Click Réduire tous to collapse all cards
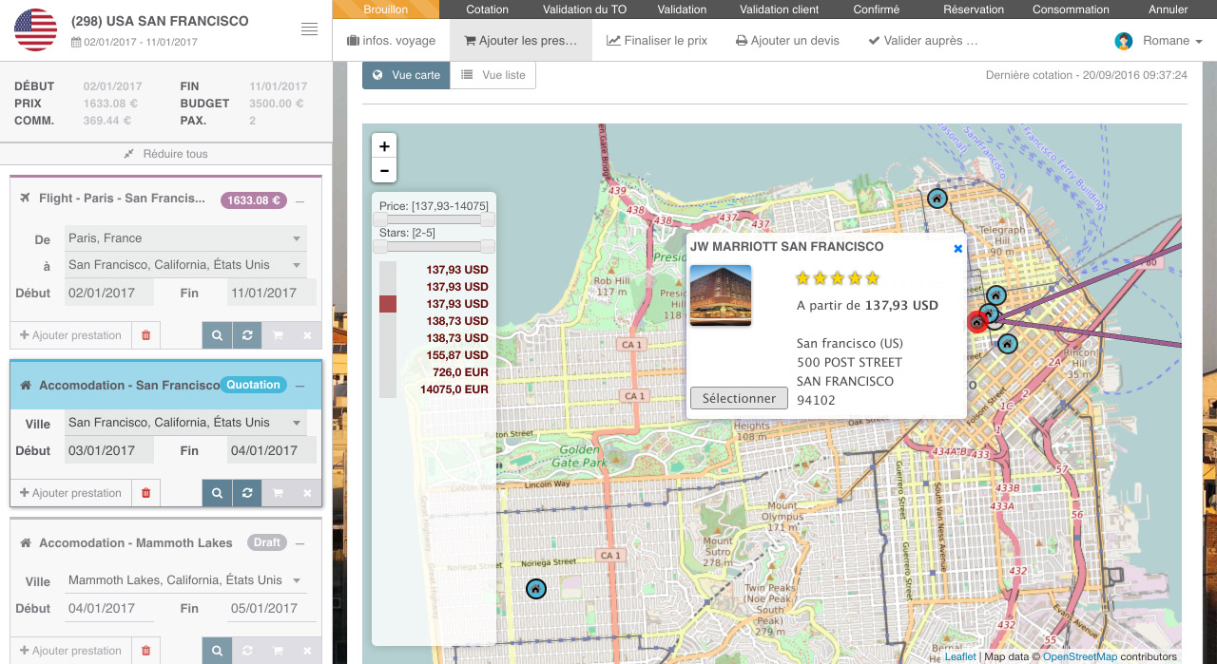The height and width of the screenshot is (664, 1217). [165, 154]
